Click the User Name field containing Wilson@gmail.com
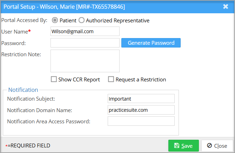This screenshot has height=153, width=235. click(x=85, y=31)
